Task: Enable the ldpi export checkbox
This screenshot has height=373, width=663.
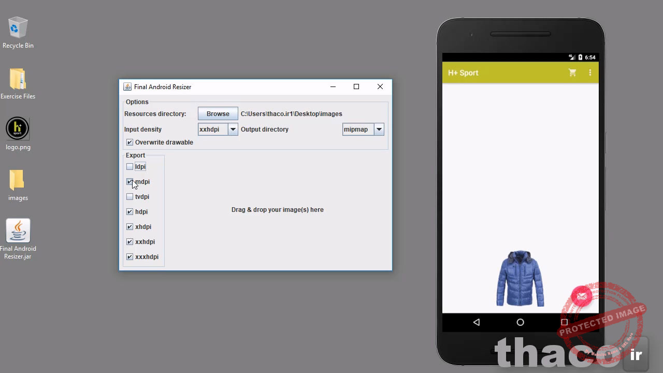Action: (129, 166)
